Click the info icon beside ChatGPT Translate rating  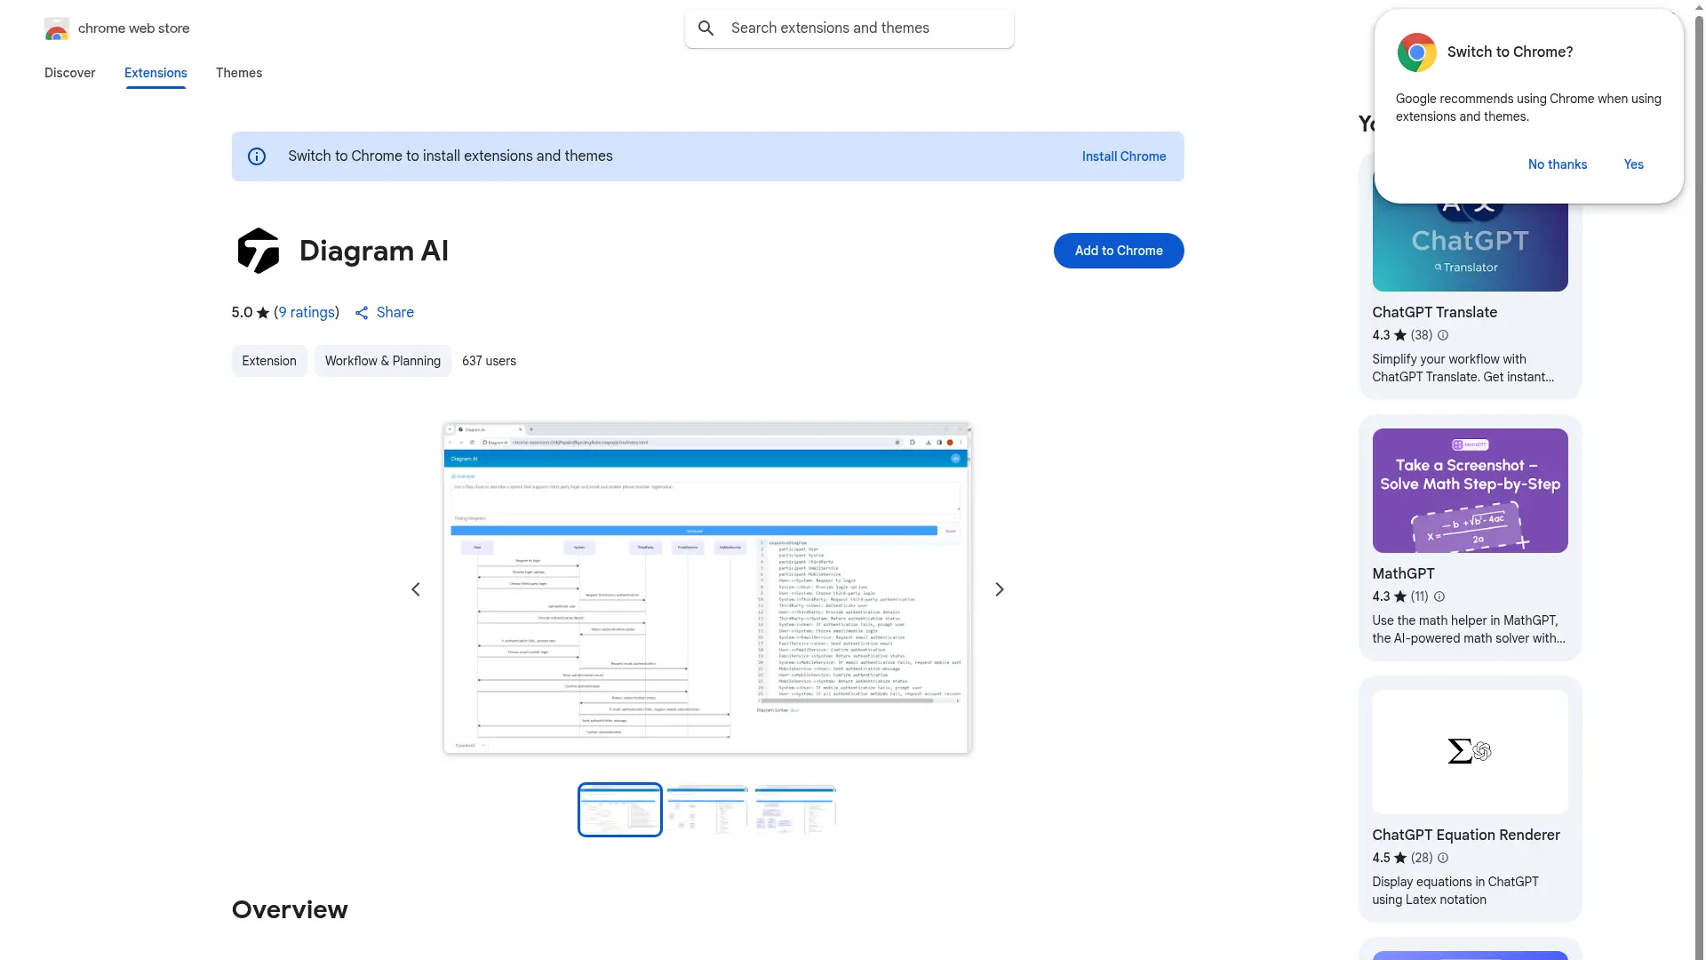(x=1443, y=335)
